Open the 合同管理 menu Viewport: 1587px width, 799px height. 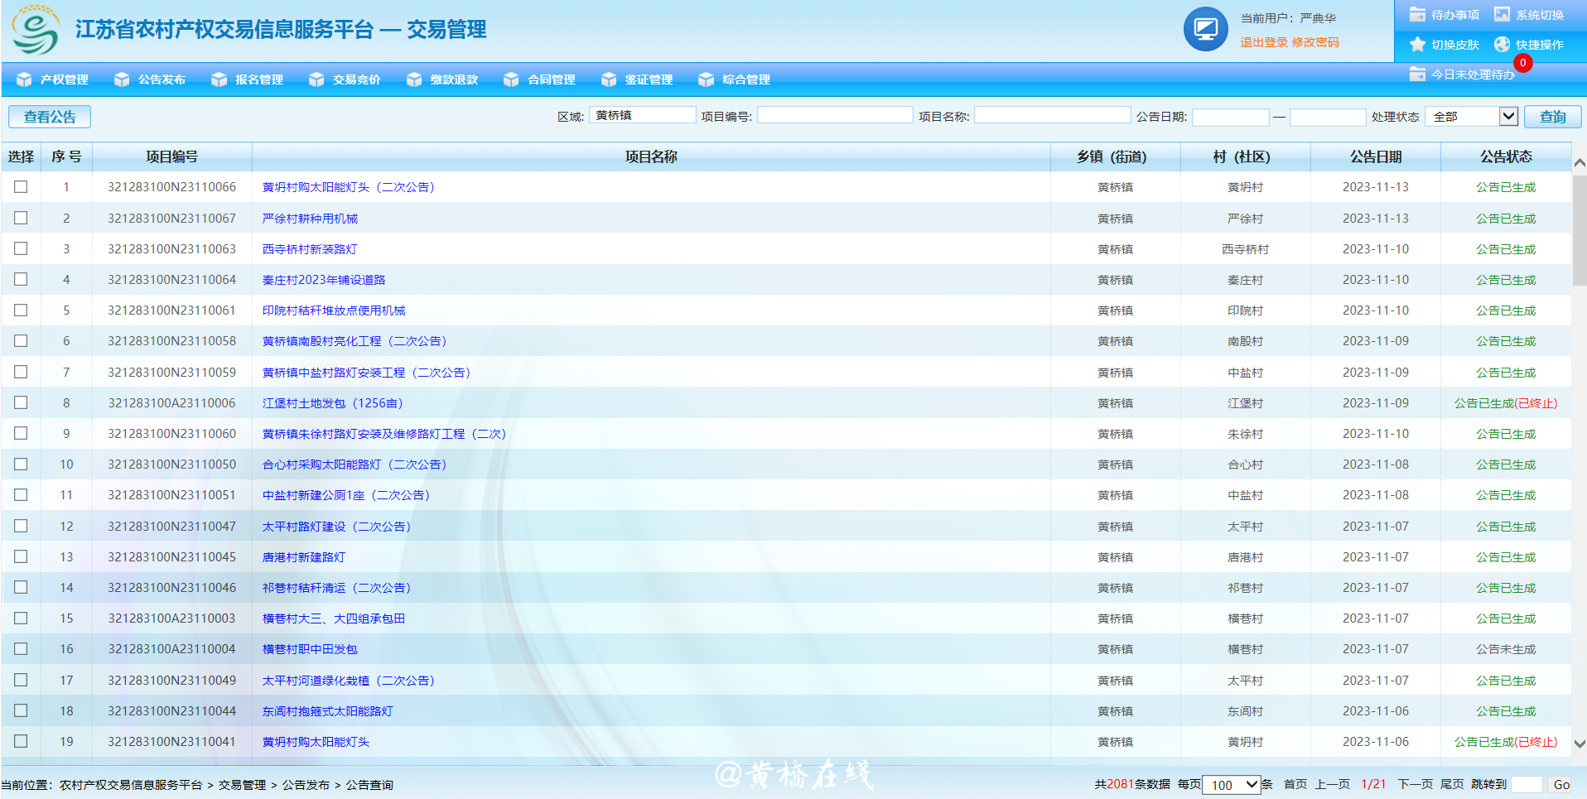coord(552,79)
